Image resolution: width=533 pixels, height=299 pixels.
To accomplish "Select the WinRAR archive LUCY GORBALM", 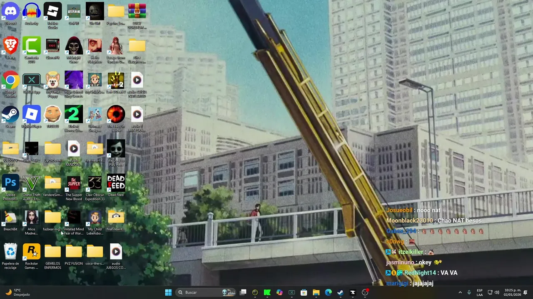I will (137, 16).
